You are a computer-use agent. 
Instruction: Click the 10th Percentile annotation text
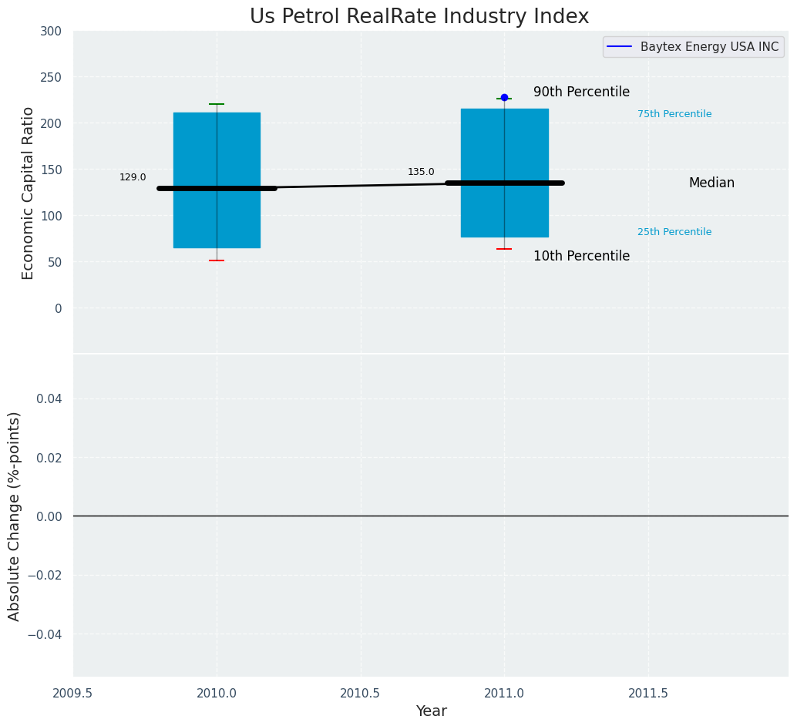click(581, 256)
